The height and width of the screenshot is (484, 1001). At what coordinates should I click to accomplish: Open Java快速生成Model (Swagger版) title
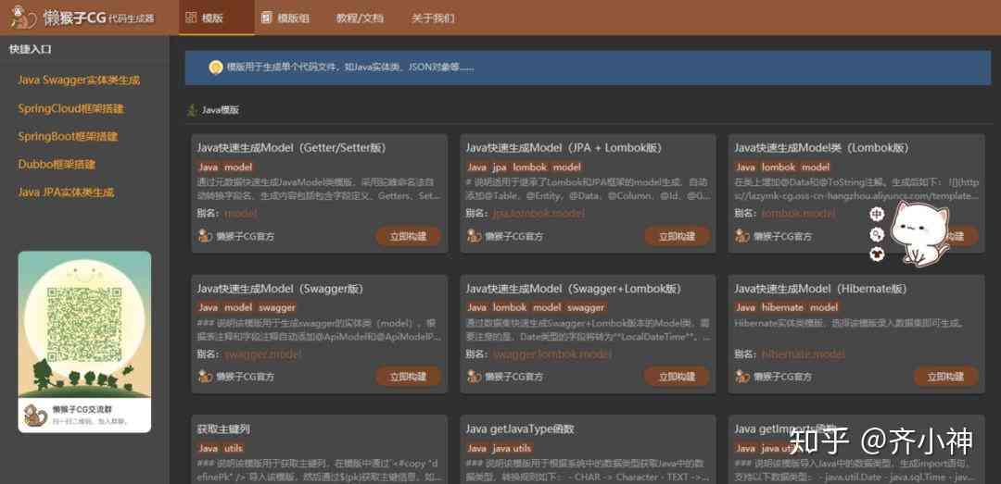(280, 289)
